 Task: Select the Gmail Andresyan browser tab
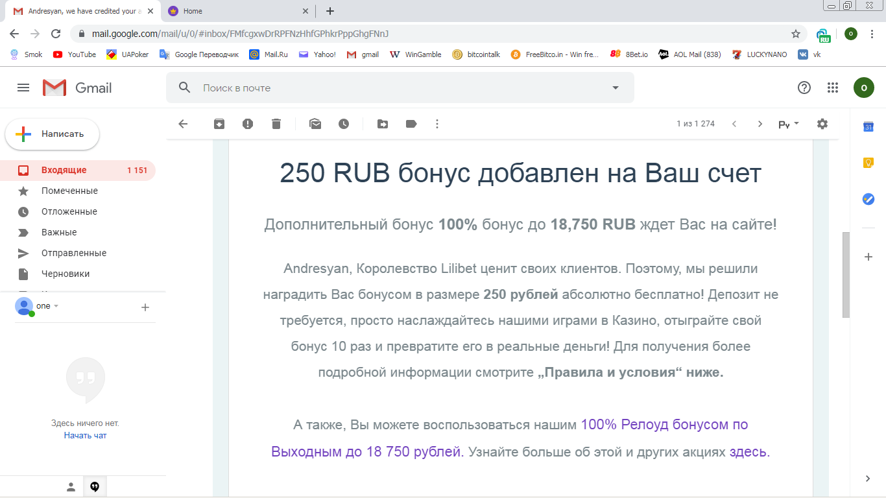coord(85,11)
